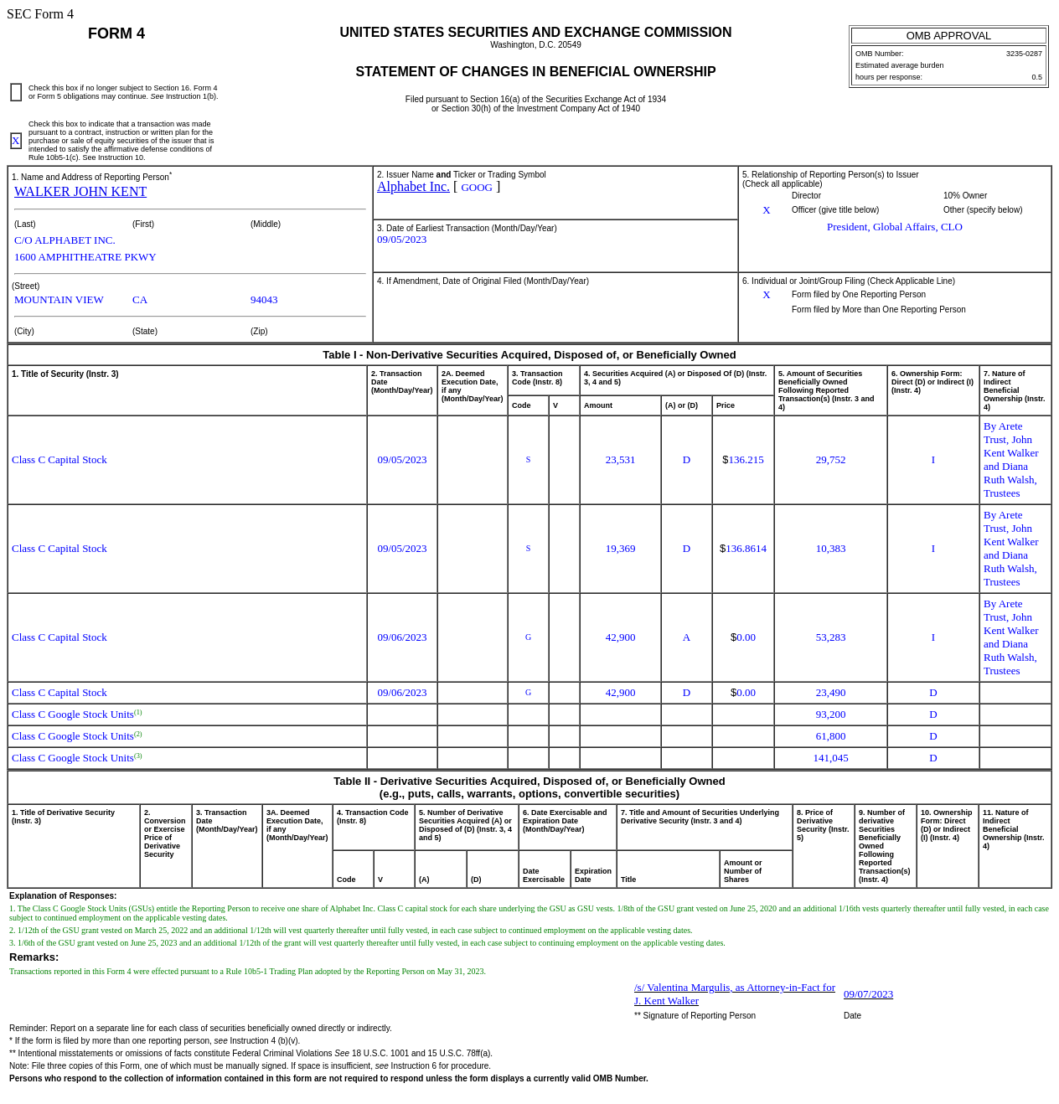Toggle the checked Rule 10b5-1(c) transaction checkbox

coord(16,141)
